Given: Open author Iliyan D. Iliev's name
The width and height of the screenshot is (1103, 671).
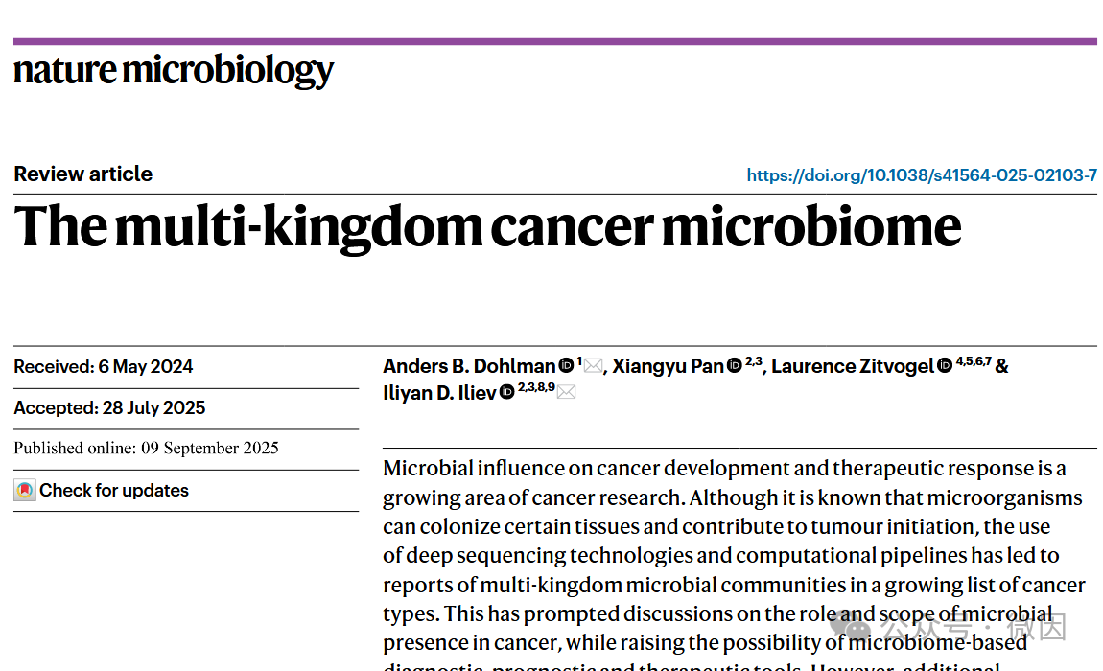Looking at the screenshot, I should click(x=439, y=392).
